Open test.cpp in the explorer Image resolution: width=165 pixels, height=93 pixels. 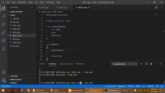[x=16, y=39]
